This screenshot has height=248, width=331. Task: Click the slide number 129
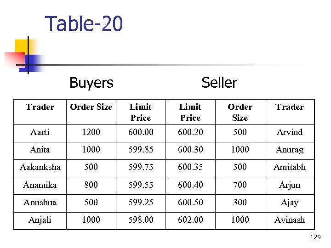(x=315, y=237)
